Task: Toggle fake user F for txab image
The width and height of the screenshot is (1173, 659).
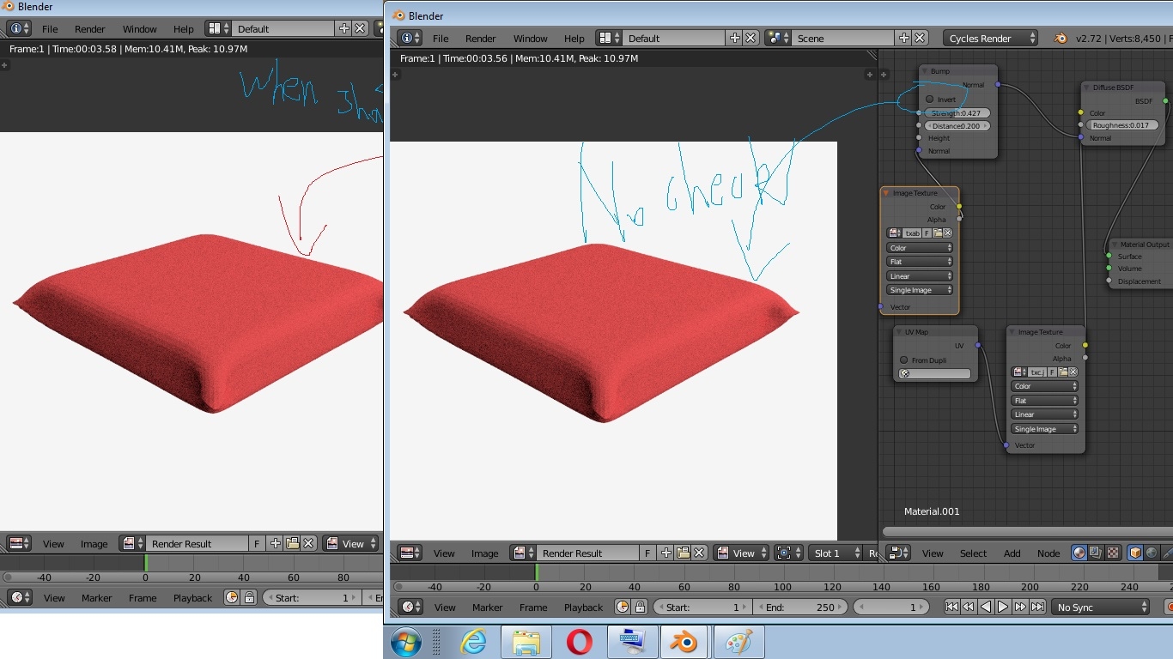Action: pos(927,233)
